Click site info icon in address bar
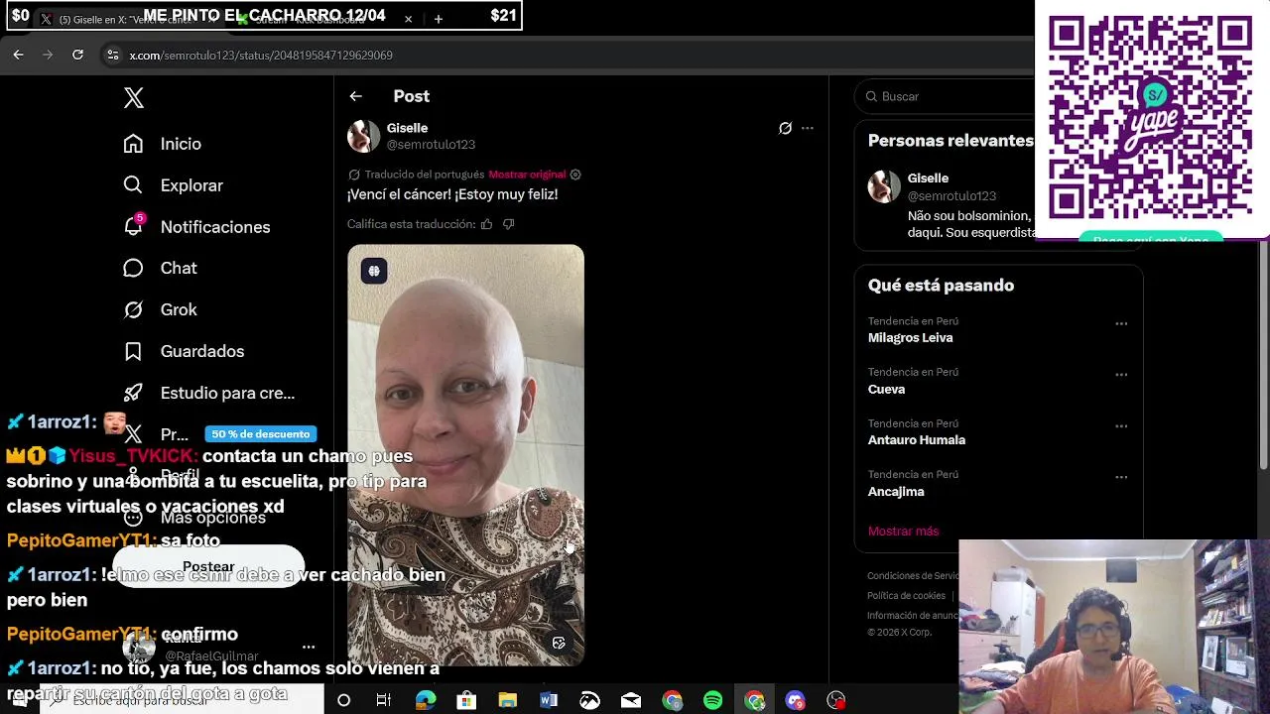 [x=113, y=56]
